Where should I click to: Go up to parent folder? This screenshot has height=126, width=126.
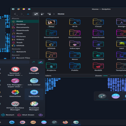[x=28, y=14]
